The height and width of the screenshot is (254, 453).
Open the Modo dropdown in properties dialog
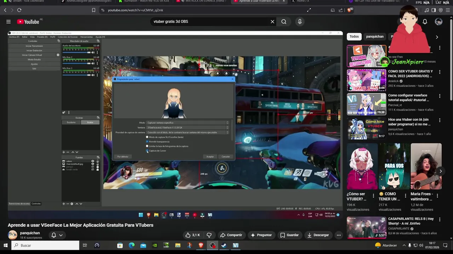pyautogui.click(x=188, y=123)
